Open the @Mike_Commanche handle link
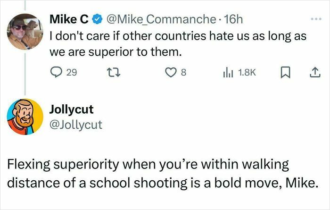Screen dimensions: 330x210 click(x=161, y=19)
